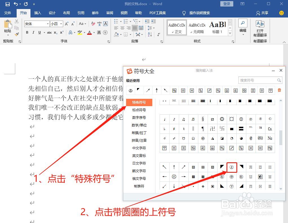Select the 特殊符号 category

coord(139,102)
